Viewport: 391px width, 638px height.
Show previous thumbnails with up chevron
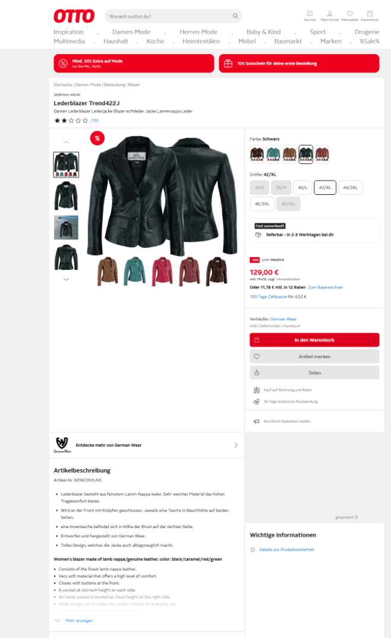[x=66, y=143]
